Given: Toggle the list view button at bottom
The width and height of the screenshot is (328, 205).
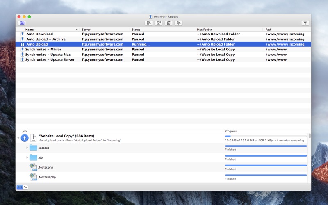Looking at the screenshot, I should (x=20, y=187).
